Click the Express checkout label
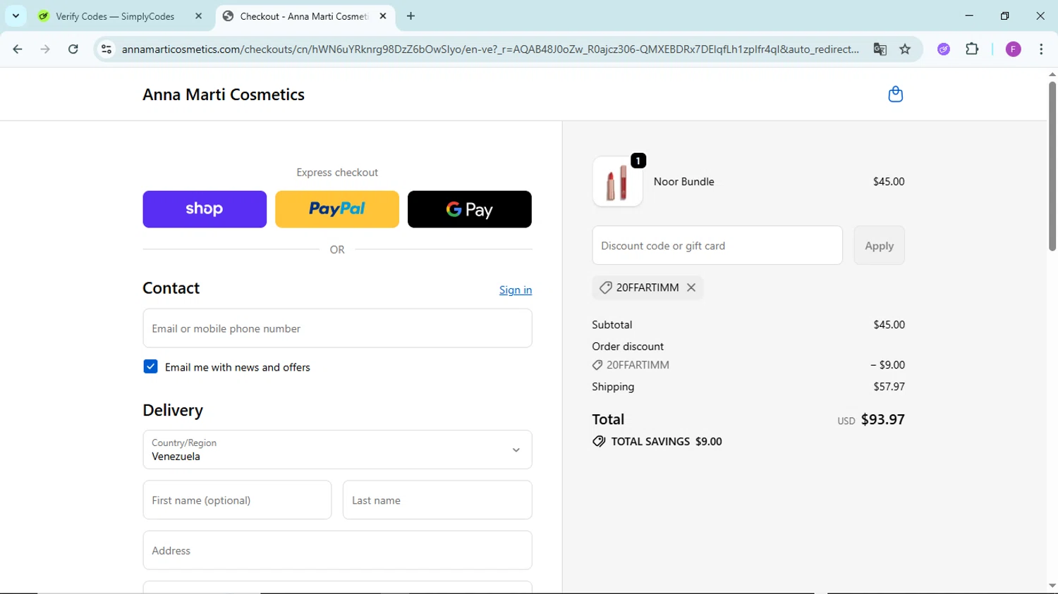The width and height of the screenshot is (1058, 594). (x=337, y=173)
